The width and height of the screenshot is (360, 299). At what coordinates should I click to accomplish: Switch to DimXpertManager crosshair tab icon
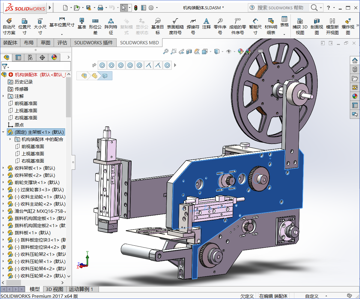pyautogui.click(x=42, y=57)
